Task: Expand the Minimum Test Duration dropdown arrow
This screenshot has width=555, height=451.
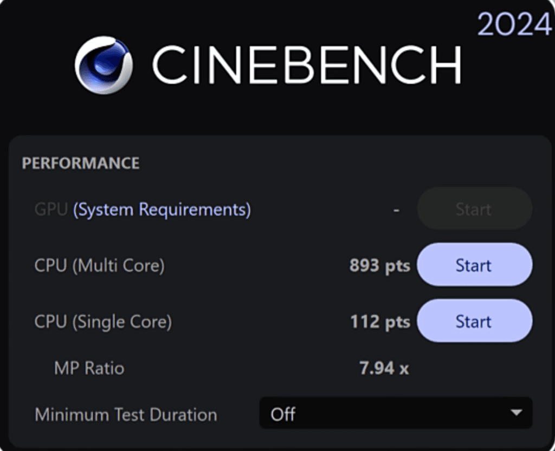Action: tap(516, 413)
